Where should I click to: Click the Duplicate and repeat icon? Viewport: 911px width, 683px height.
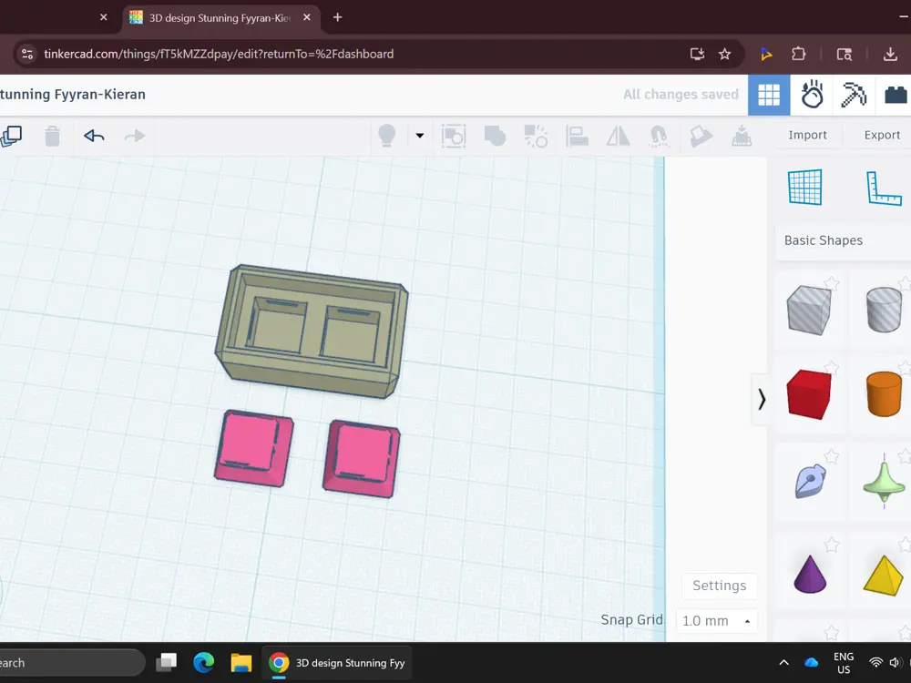pyautogui.click(x=10, y=136)
